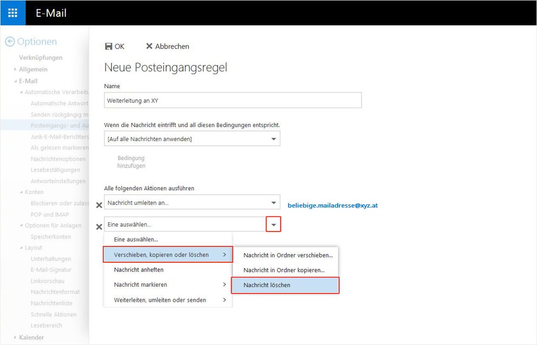This screenshot has width=537, height=345.
Task: Expand the Kalender section in sidebar
Action: (x=16, y=337)
